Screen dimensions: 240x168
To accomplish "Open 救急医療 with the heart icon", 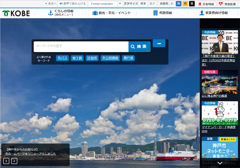I will click(x=226, y=4).
